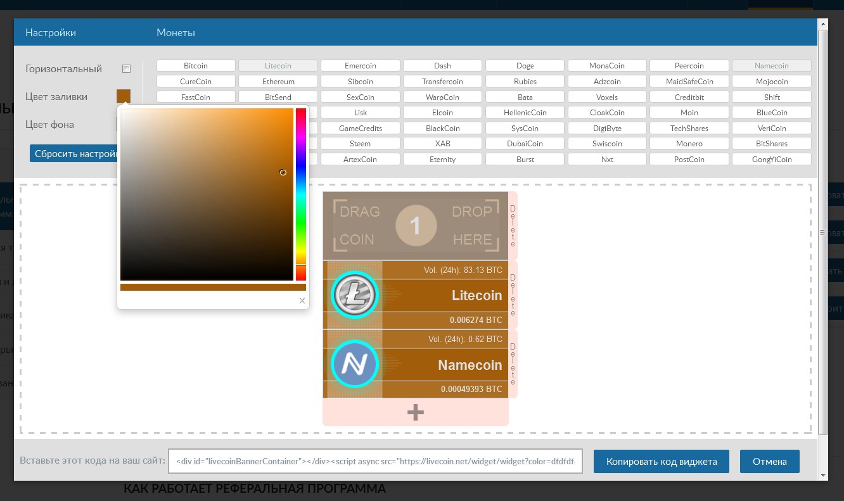The image size is (844, 501).
Task: Select the Transfercoin coin button
Action: point(443,81)
